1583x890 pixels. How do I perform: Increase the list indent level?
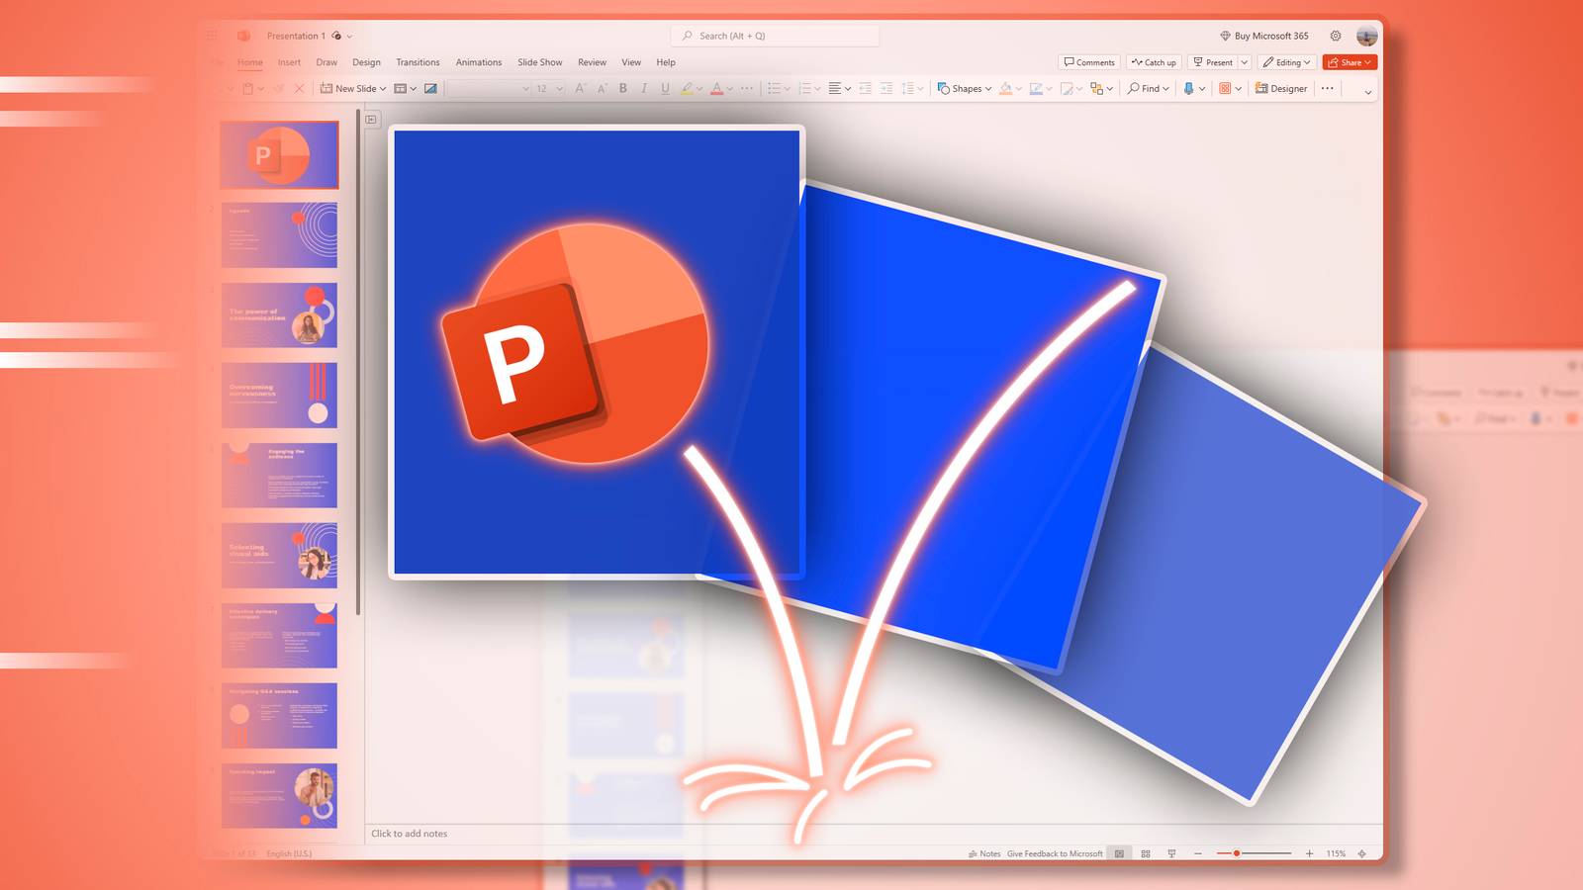point(886,88)
